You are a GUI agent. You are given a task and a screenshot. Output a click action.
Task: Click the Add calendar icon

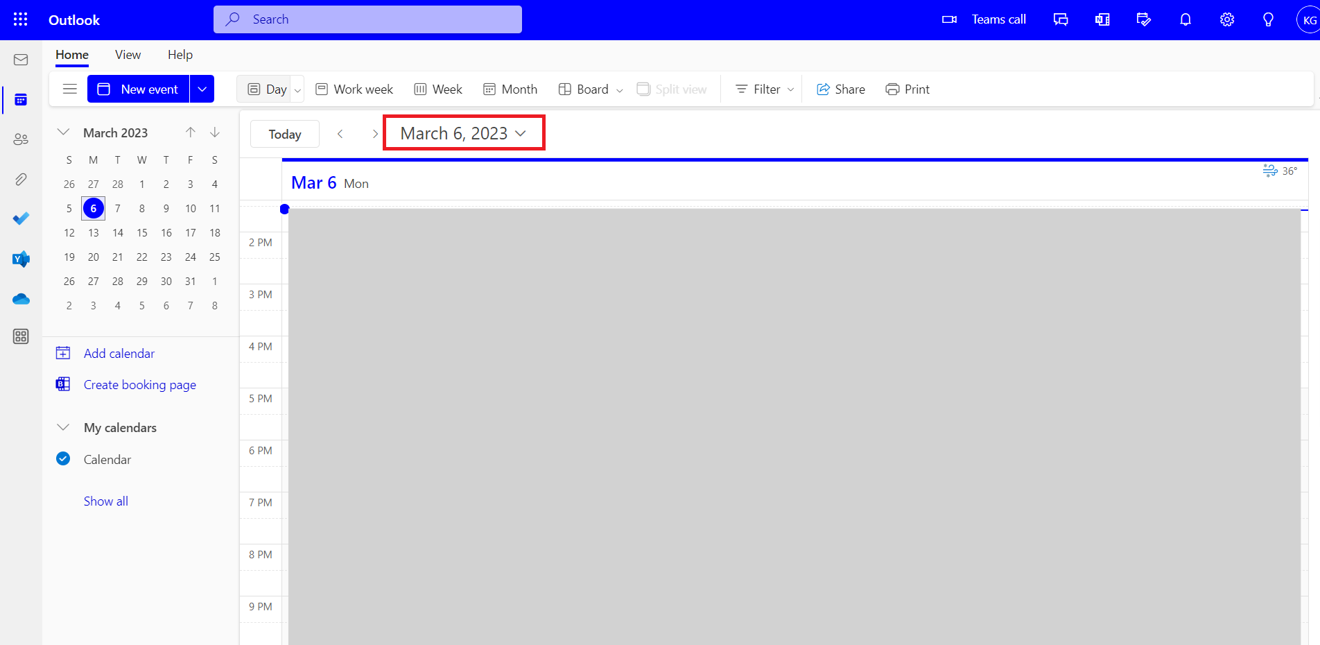63,353
